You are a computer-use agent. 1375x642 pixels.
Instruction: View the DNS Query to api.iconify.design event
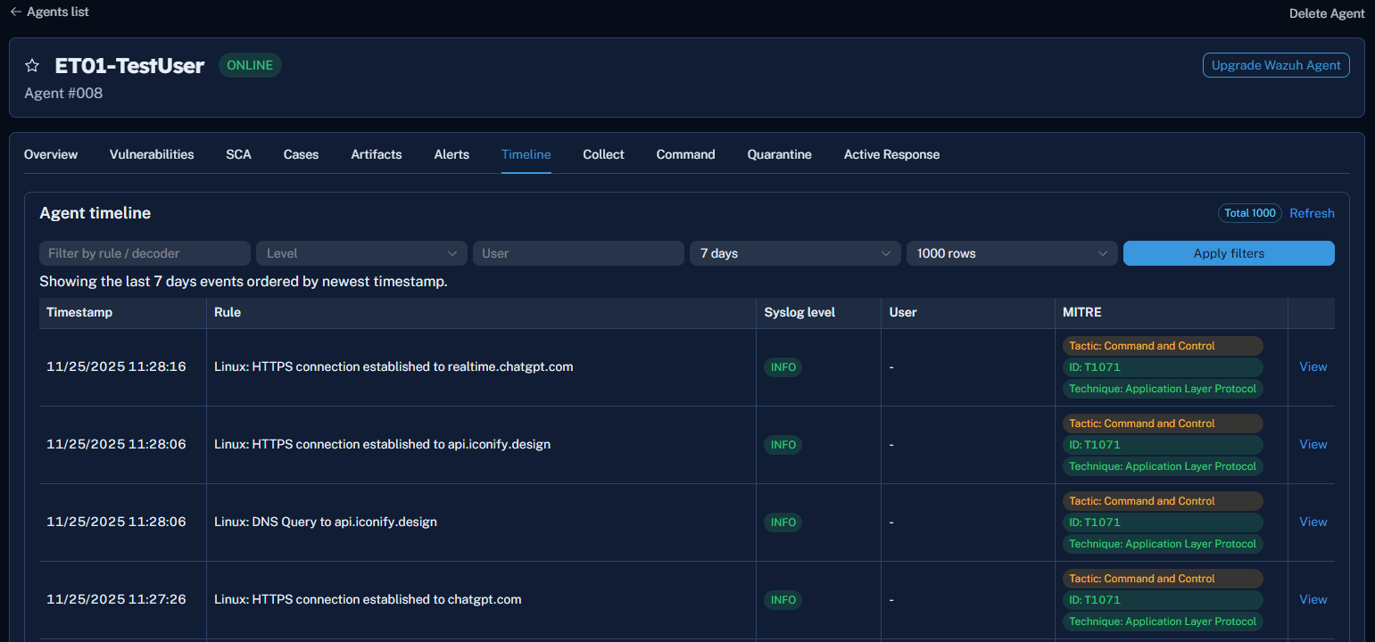[x=1313, y=522]
